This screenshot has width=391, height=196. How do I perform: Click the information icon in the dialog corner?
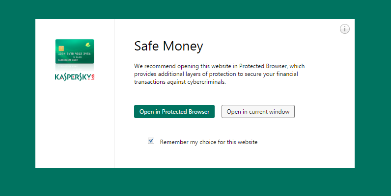tap(345, 29)
